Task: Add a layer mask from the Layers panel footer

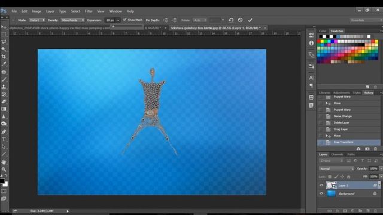Action: click(345, 211)
